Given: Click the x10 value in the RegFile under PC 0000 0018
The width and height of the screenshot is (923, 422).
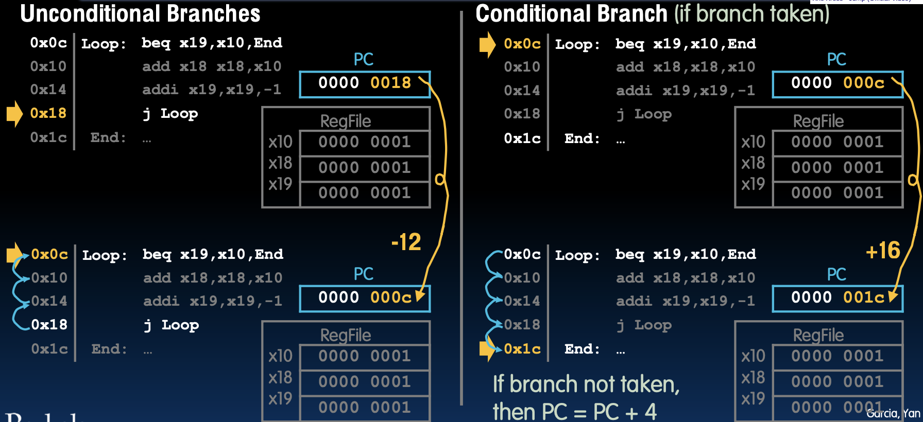Looking at the screenshot, I should [365, 142].
